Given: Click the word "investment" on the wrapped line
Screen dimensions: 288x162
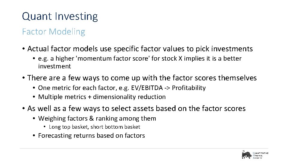Looking at the screenshot, I should pyautogui.click(x=54, y=66).
